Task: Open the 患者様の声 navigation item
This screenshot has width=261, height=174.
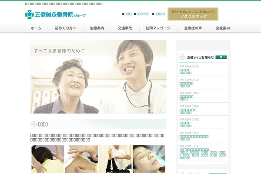Action: point(193,28)
